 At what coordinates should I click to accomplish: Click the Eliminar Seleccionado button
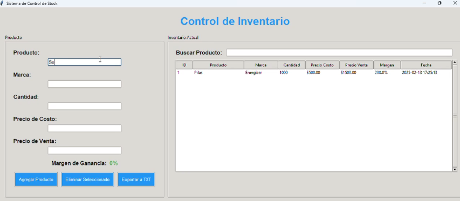coord(87,179)
